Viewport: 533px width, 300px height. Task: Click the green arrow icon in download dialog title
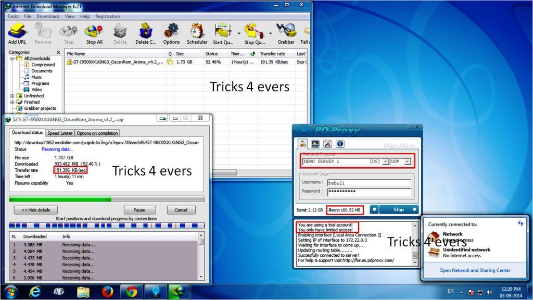click(x=163, y=118)
